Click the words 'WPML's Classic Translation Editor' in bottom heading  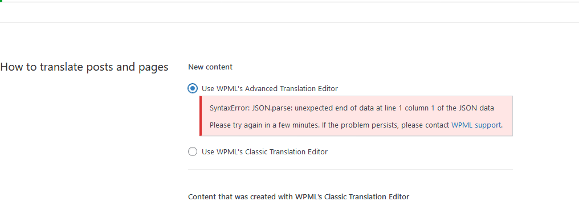pos(352,196)
